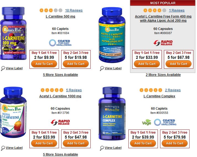Image resolution: width=197 pixels, height=157 pixels.
Task: Click magnifier icon under Acetyl L-Carnitine Alpha Lipoic bottle
Action: click(102, 68)
